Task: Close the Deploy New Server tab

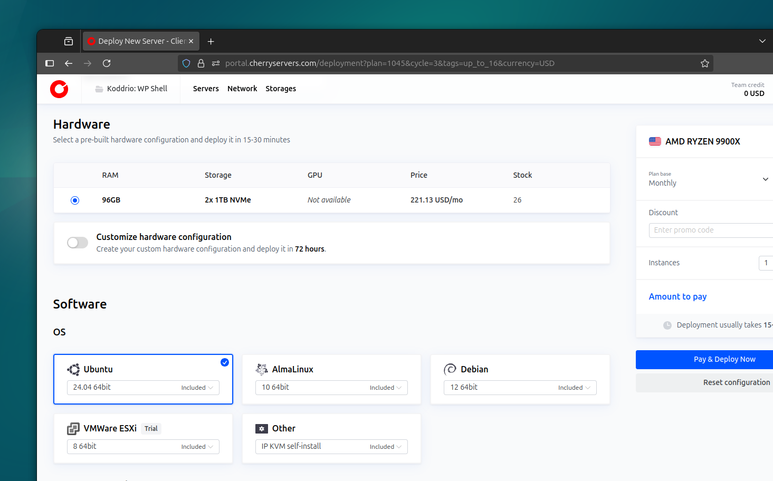Action: click(x=191, y=41)
